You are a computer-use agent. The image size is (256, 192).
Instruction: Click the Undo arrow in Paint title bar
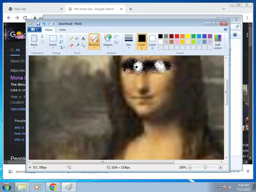tap(44, 24)
